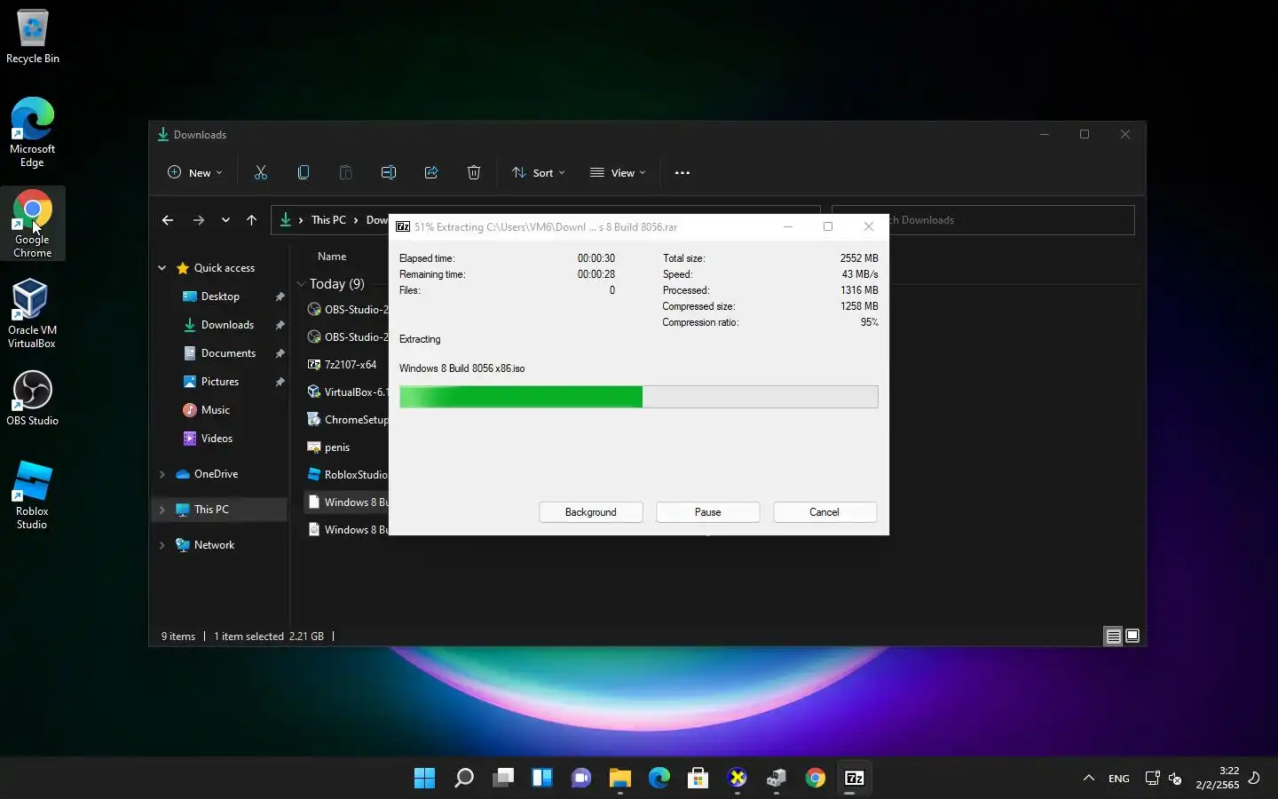Open File Explorer from the taskbar
This screenshot has width=1278, height=799.
point(620,779)
